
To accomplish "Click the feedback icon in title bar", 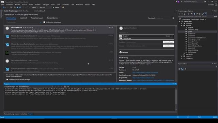I will [x=182, y=1].
